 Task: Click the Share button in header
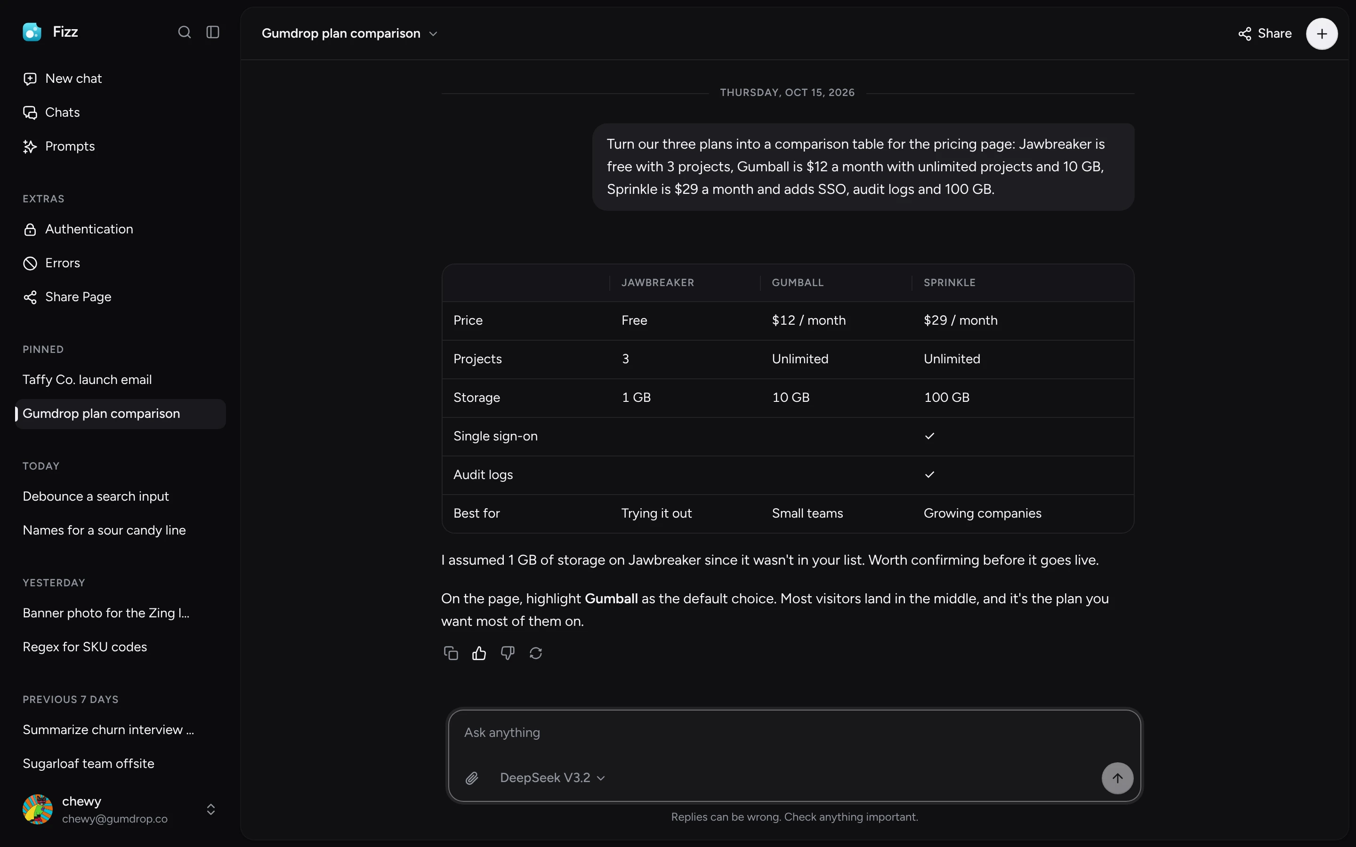(1265, 33)
